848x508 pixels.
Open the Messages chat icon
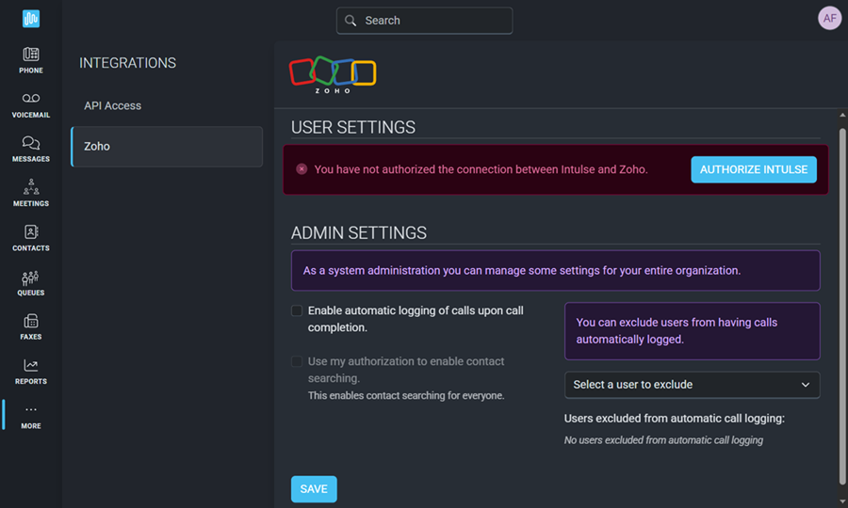[31, 143]
